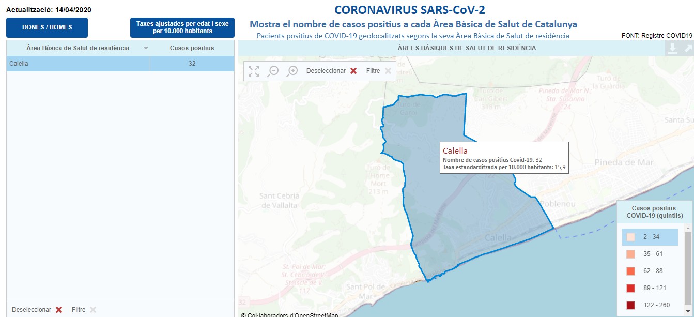Viewport: 694px width, 317px height.
Task: Click the expand arrow icon in map header
Action: tap(688, 48)
